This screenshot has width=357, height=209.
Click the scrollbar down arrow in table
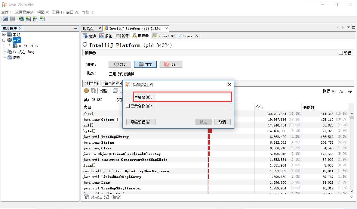[352, 191]
